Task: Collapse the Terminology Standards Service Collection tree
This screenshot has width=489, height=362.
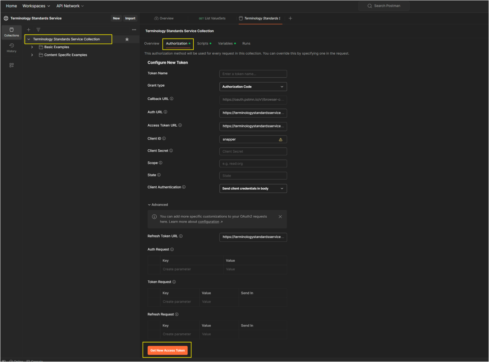Action: (x=29, y=39)
